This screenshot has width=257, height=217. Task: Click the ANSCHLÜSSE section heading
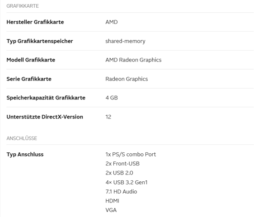coord(22,138)
